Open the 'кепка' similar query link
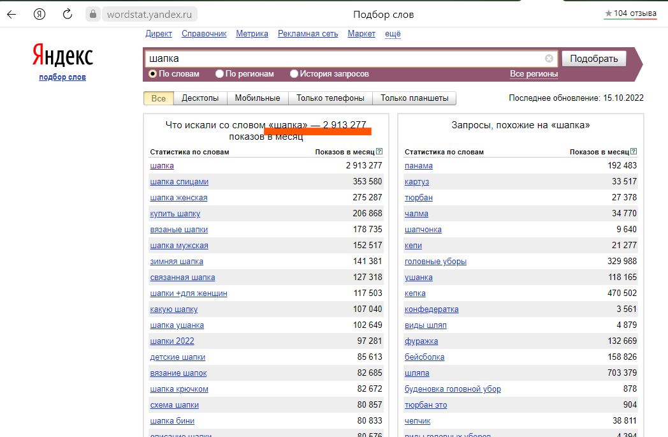Image resolution: width=668 pixels, height=437 pixels. coord(415,293)
